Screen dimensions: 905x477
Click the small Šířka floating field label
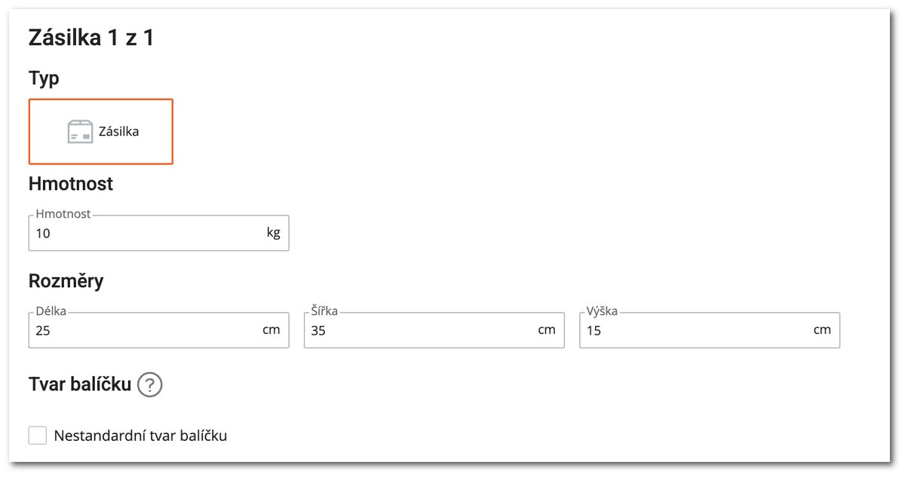click(x=324, y=310)
